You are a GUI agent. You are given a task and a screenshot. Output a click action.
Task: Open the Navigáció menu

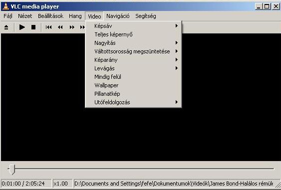point(118,16)
